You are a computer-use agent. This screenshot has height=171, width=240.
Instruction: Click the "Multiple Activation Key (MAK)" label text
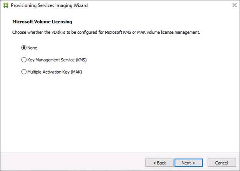point(54,72)
